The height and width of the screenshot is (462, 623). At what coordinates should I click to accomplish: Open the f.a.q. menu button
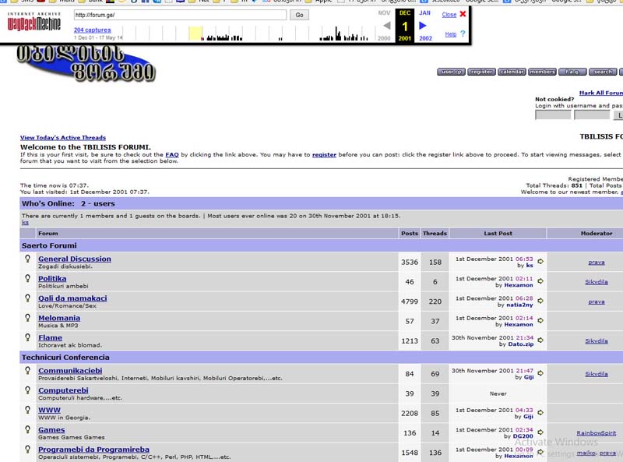[x=572, y=72]
